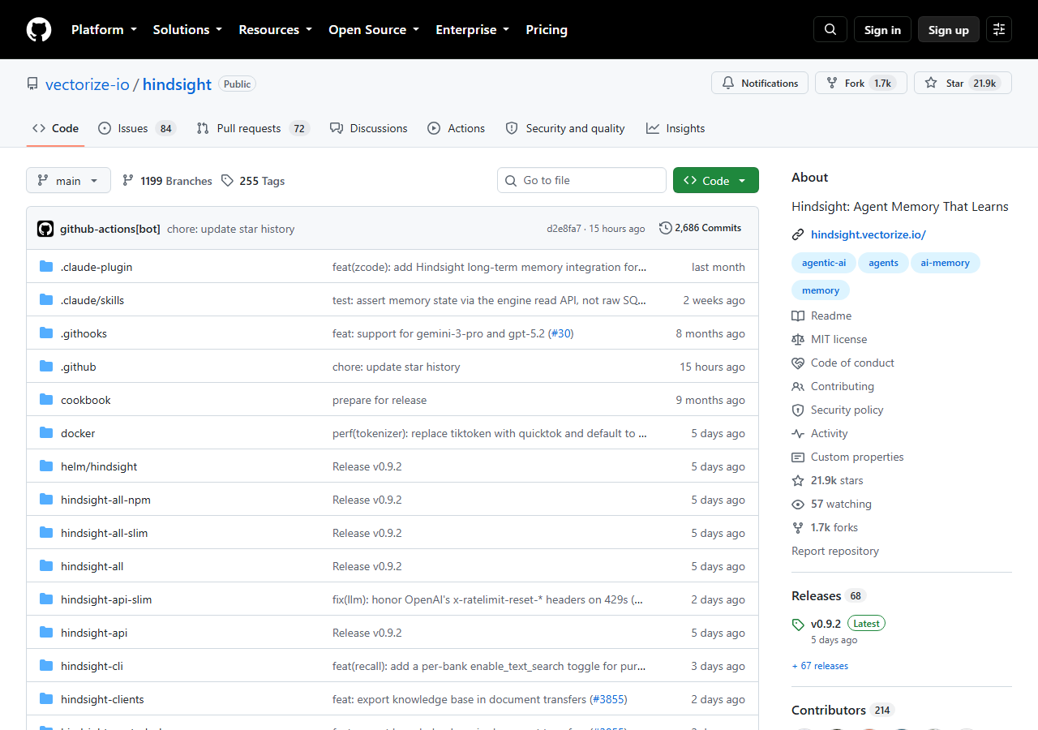Viewport: 1038px width, 730px height.
Task: Fork the repository with the Fork button
Action: 861,83
